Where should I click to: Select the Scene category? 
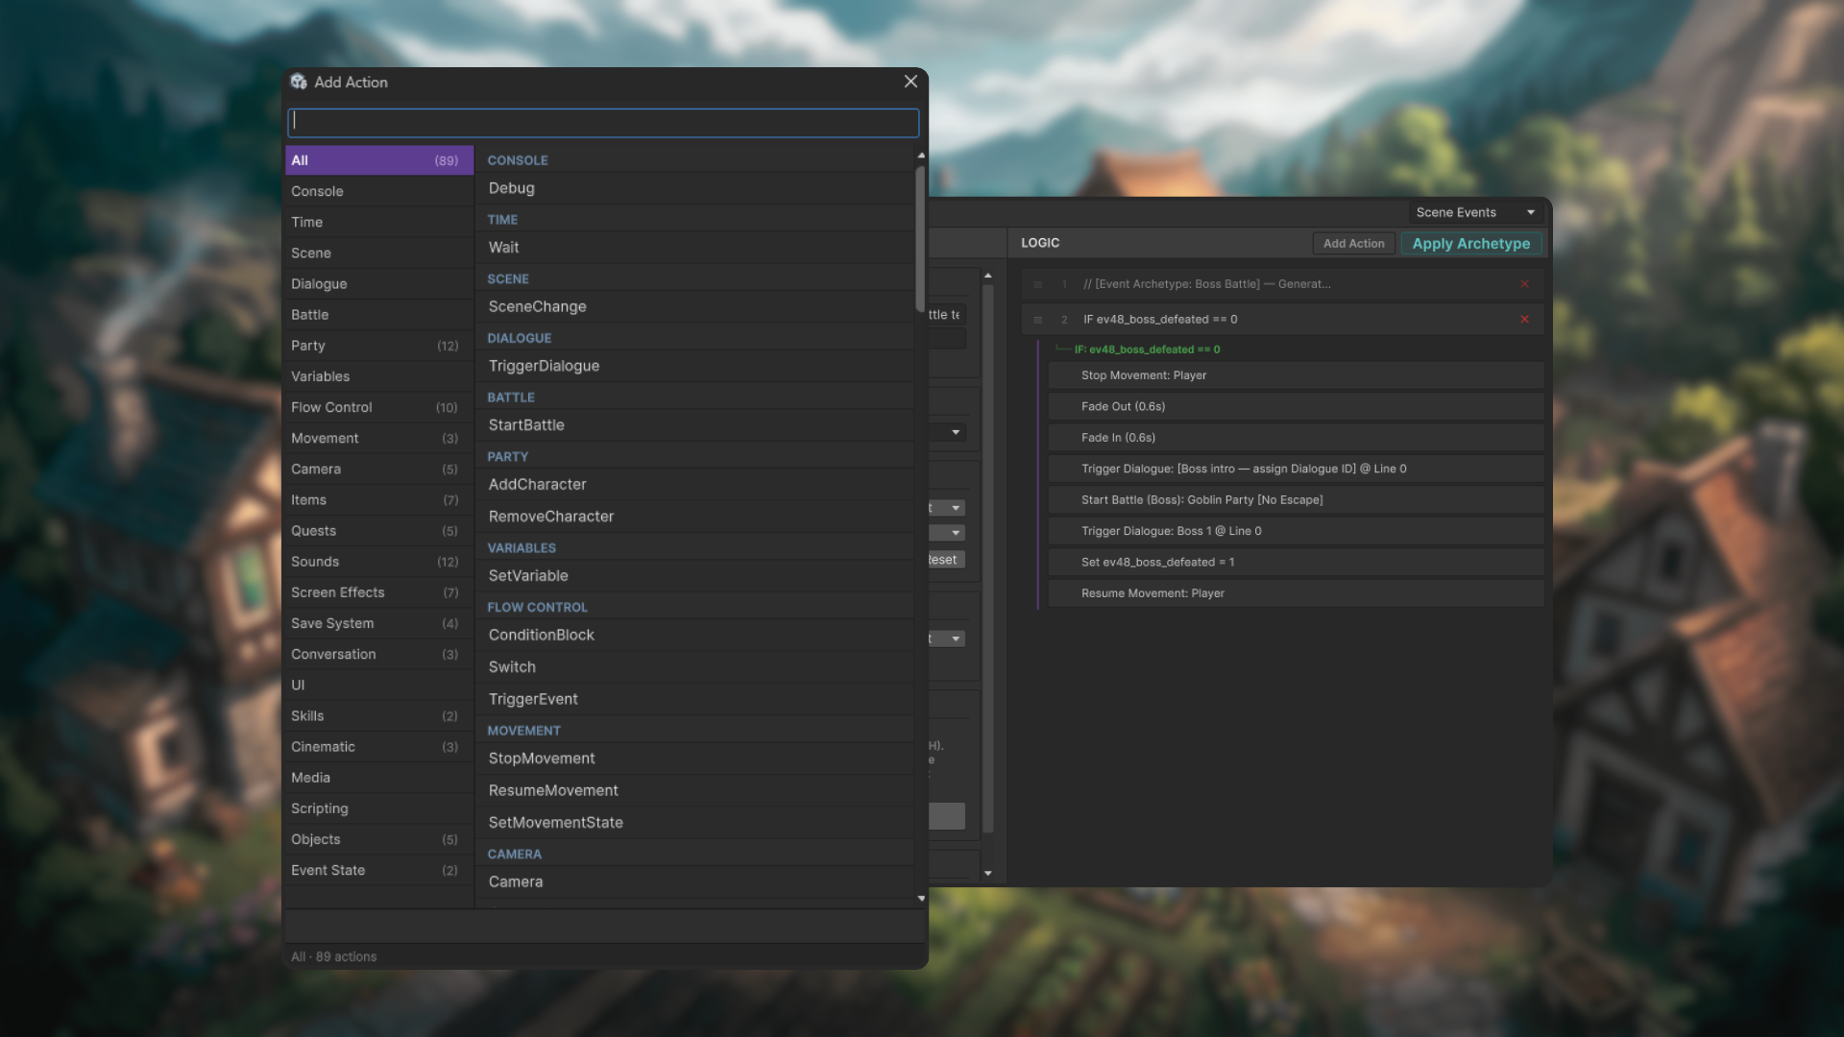pyautogui.click(x=379, y=253)
